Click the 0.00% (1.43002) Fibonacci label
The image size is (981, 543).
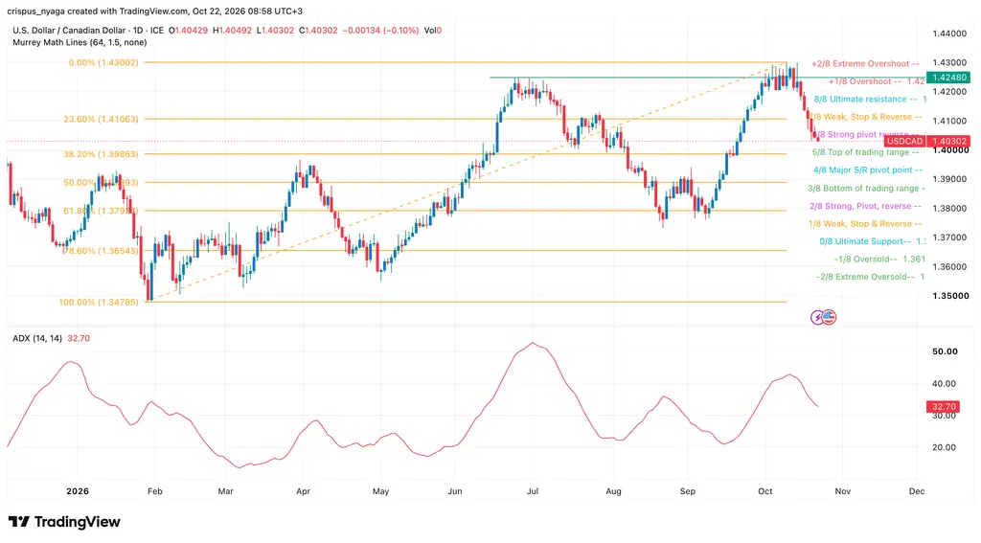click(103, 62)
